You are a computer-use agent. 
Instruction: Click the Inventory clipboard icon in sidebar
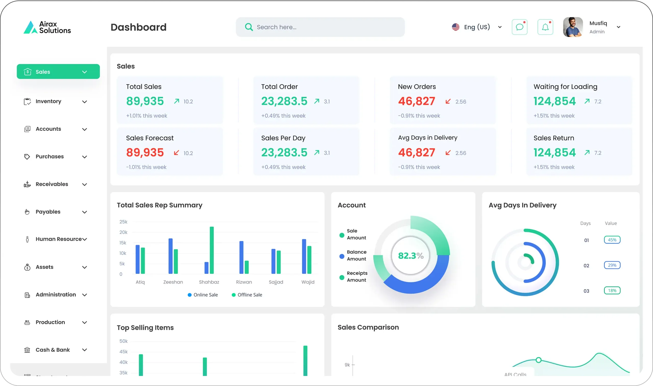[27, 101]
